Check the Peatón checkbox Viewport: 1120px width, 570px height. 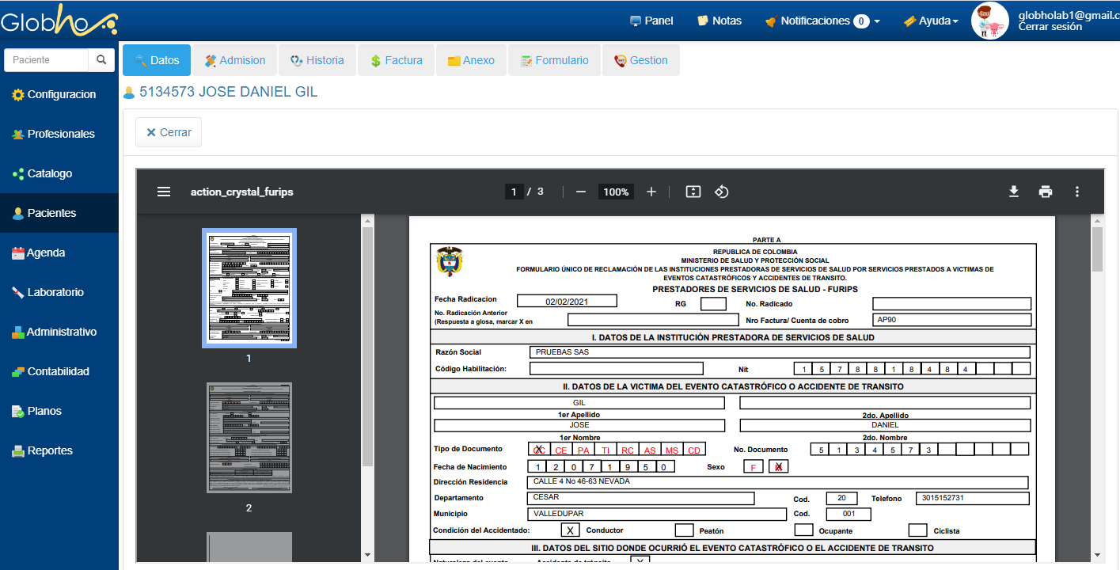(x=685, y=530)
